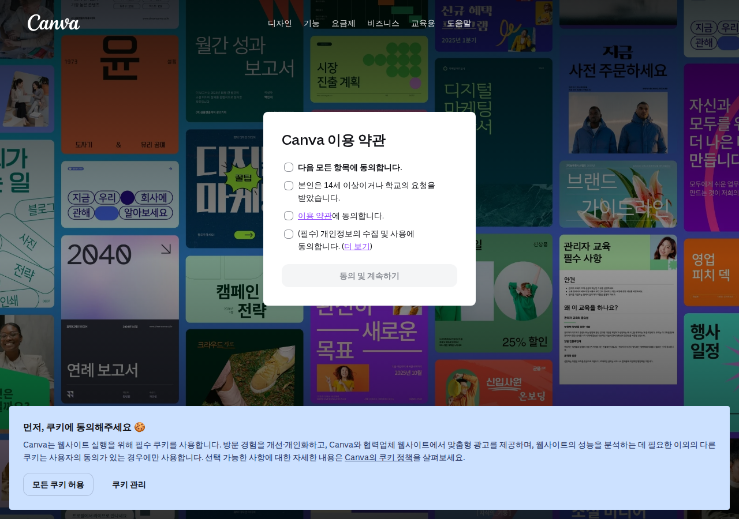Open the 영업 피치 덱 template thumbnail
This screenshot has height=519, width=739.
coord(711,272)
